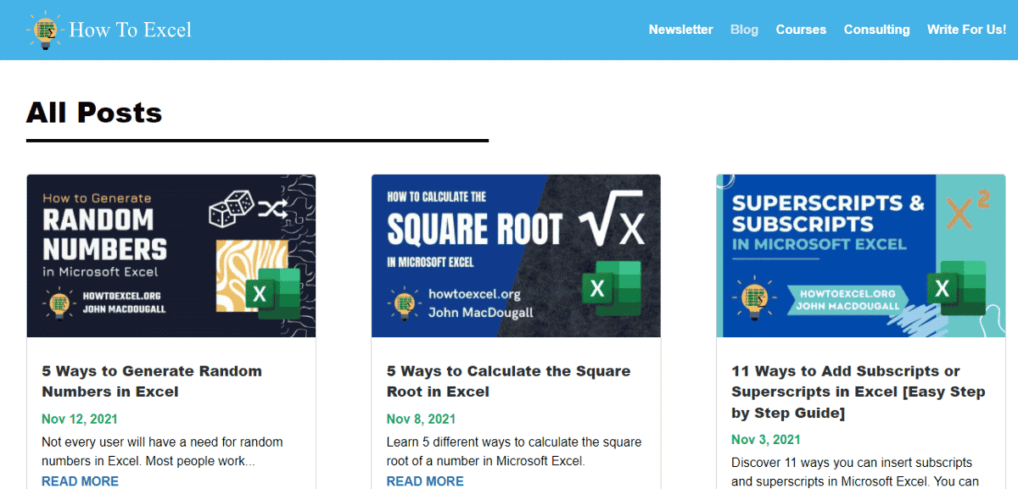Click the excerpt 'Learn 5 different ways to calculate'
The image size is (1018, 489).
pos(514,452)
